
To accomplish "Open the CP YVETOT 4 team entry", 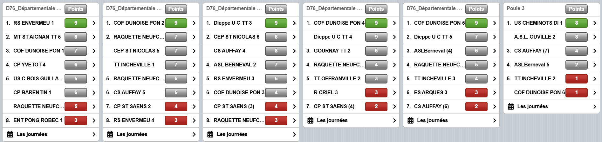I will [x=29, y=65].
